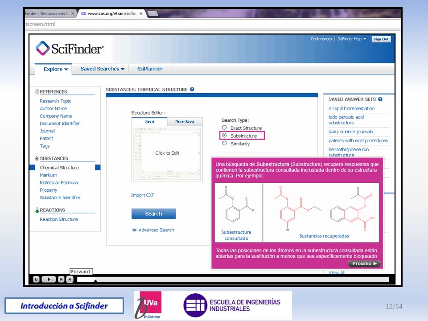This screenshot has width=428, height=321.
Task: Click the exit button in player bar
Action: (x=36, y=279)
